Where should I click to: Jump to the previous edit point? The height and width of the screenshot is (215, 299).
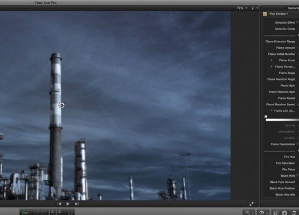(x=59, y=204)
